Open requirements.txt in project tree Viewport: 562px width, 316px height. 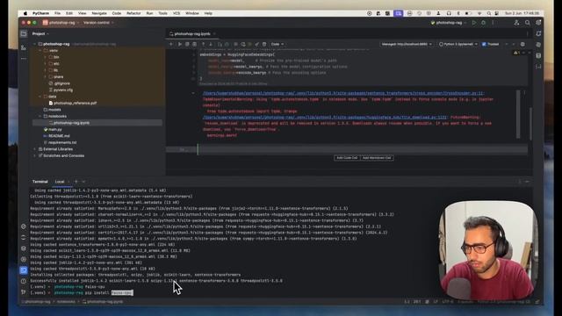click(62, 142)
